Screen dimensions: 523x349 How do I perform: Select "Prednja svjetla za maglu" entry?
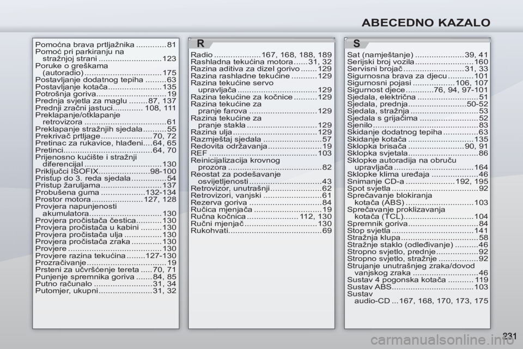106,101
